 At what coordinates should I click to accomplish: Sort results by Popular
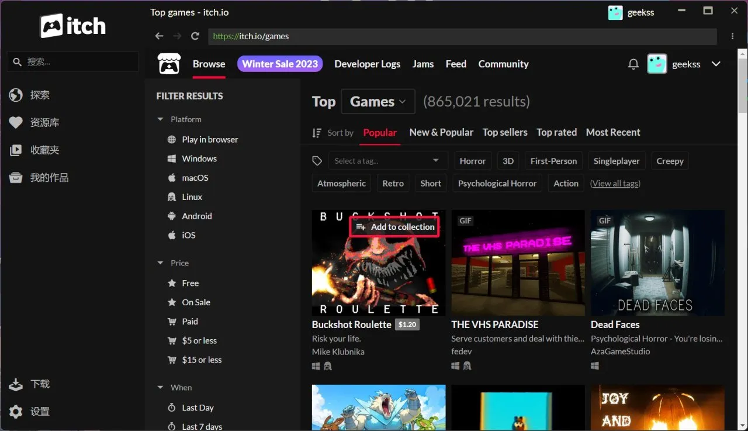coord(380,133)
